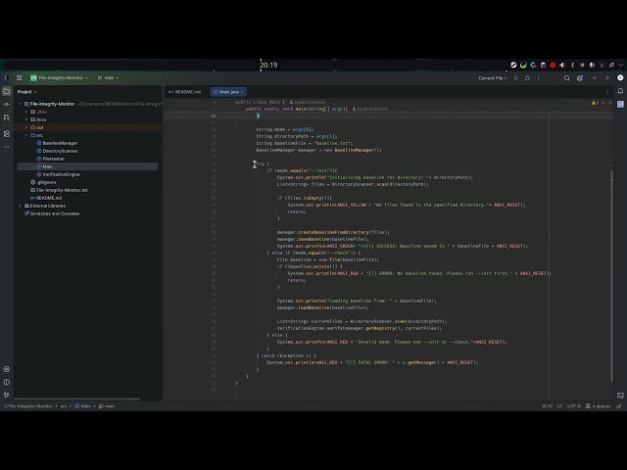Viewport: 627px width, 470px height.
Task: Open the Problems tool window
Action: 7,383
